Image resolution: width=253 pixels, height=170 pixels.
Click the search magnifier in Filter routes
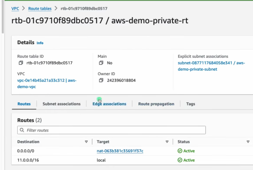point(22,130)
